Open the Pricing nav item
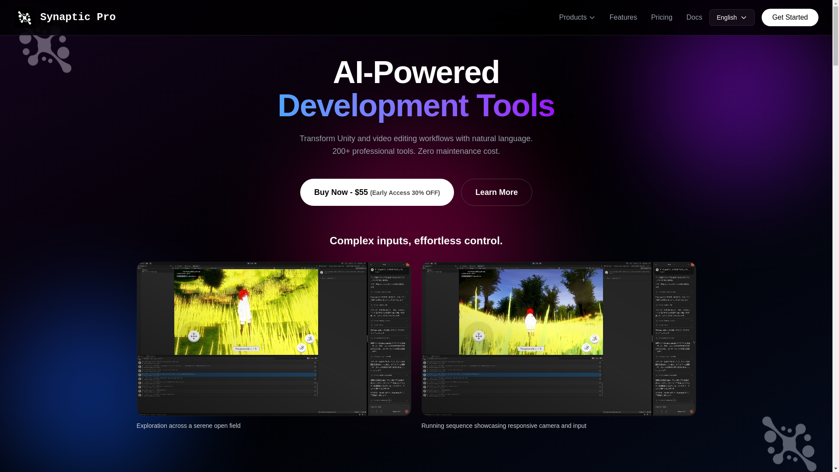Image resolution: width=839 pixels, height=472 pixels. (662, 17)
